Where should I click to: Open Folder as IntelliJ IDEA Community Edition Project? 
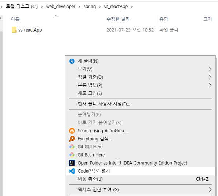[141, 163]
